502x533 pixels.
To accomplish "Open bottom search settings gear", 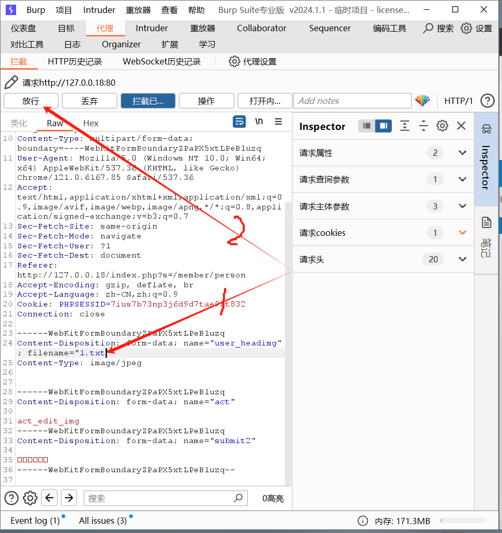I will [30, 498].
